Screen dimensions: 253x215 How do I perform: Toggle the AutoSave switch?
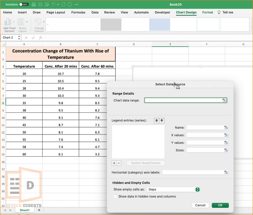24,4
